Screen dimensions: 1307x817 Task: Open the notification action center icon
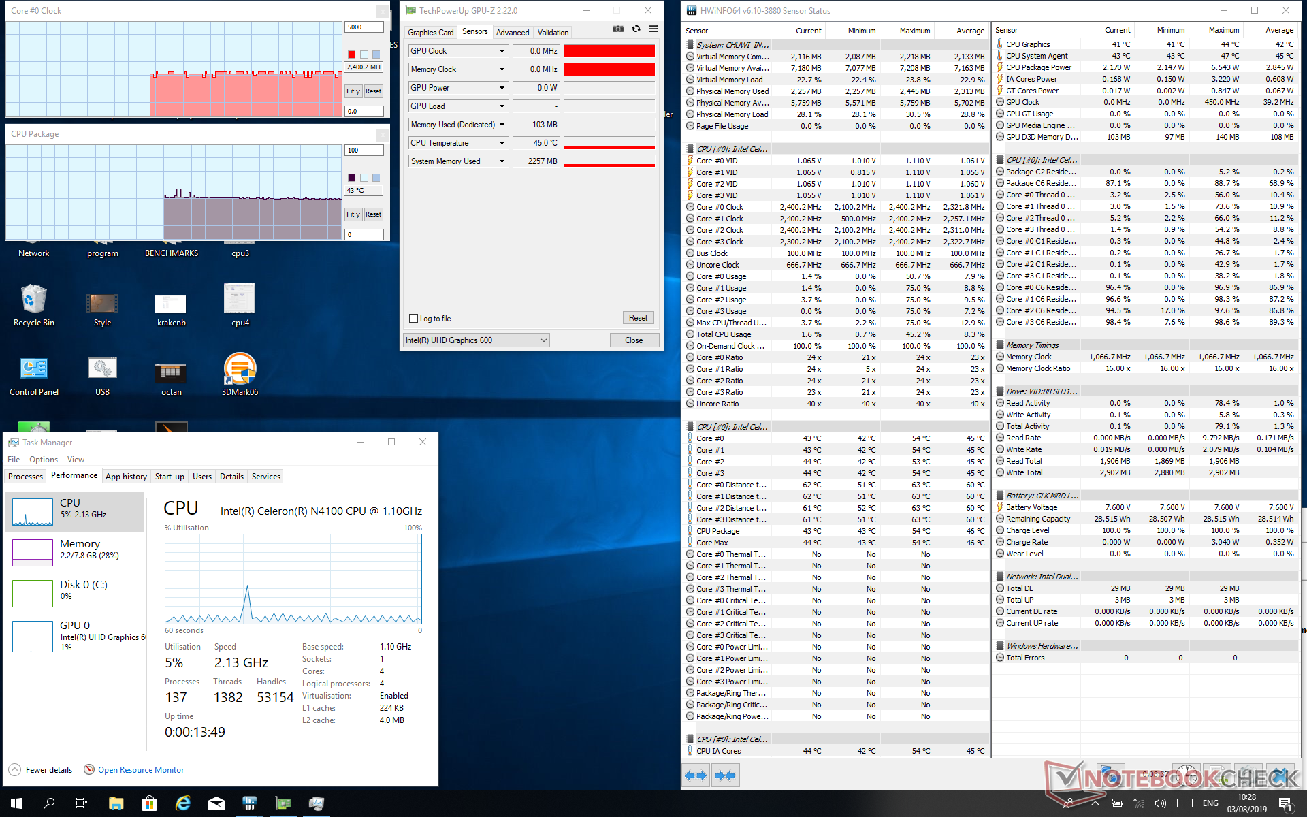click(1285, 803)
